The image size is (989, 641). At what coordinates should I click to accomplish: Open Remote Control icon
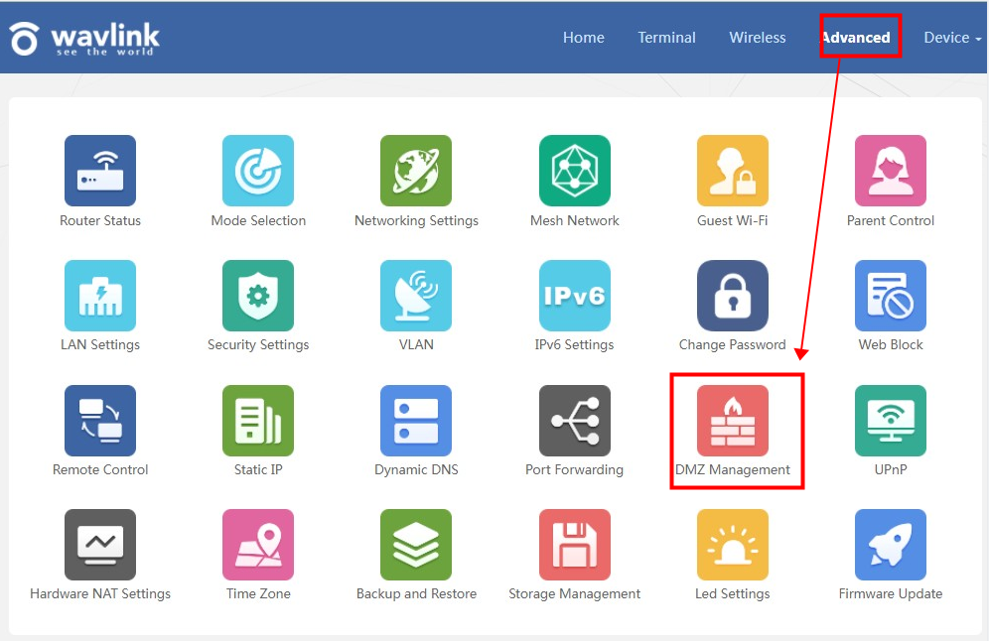[x=100, y=421]
